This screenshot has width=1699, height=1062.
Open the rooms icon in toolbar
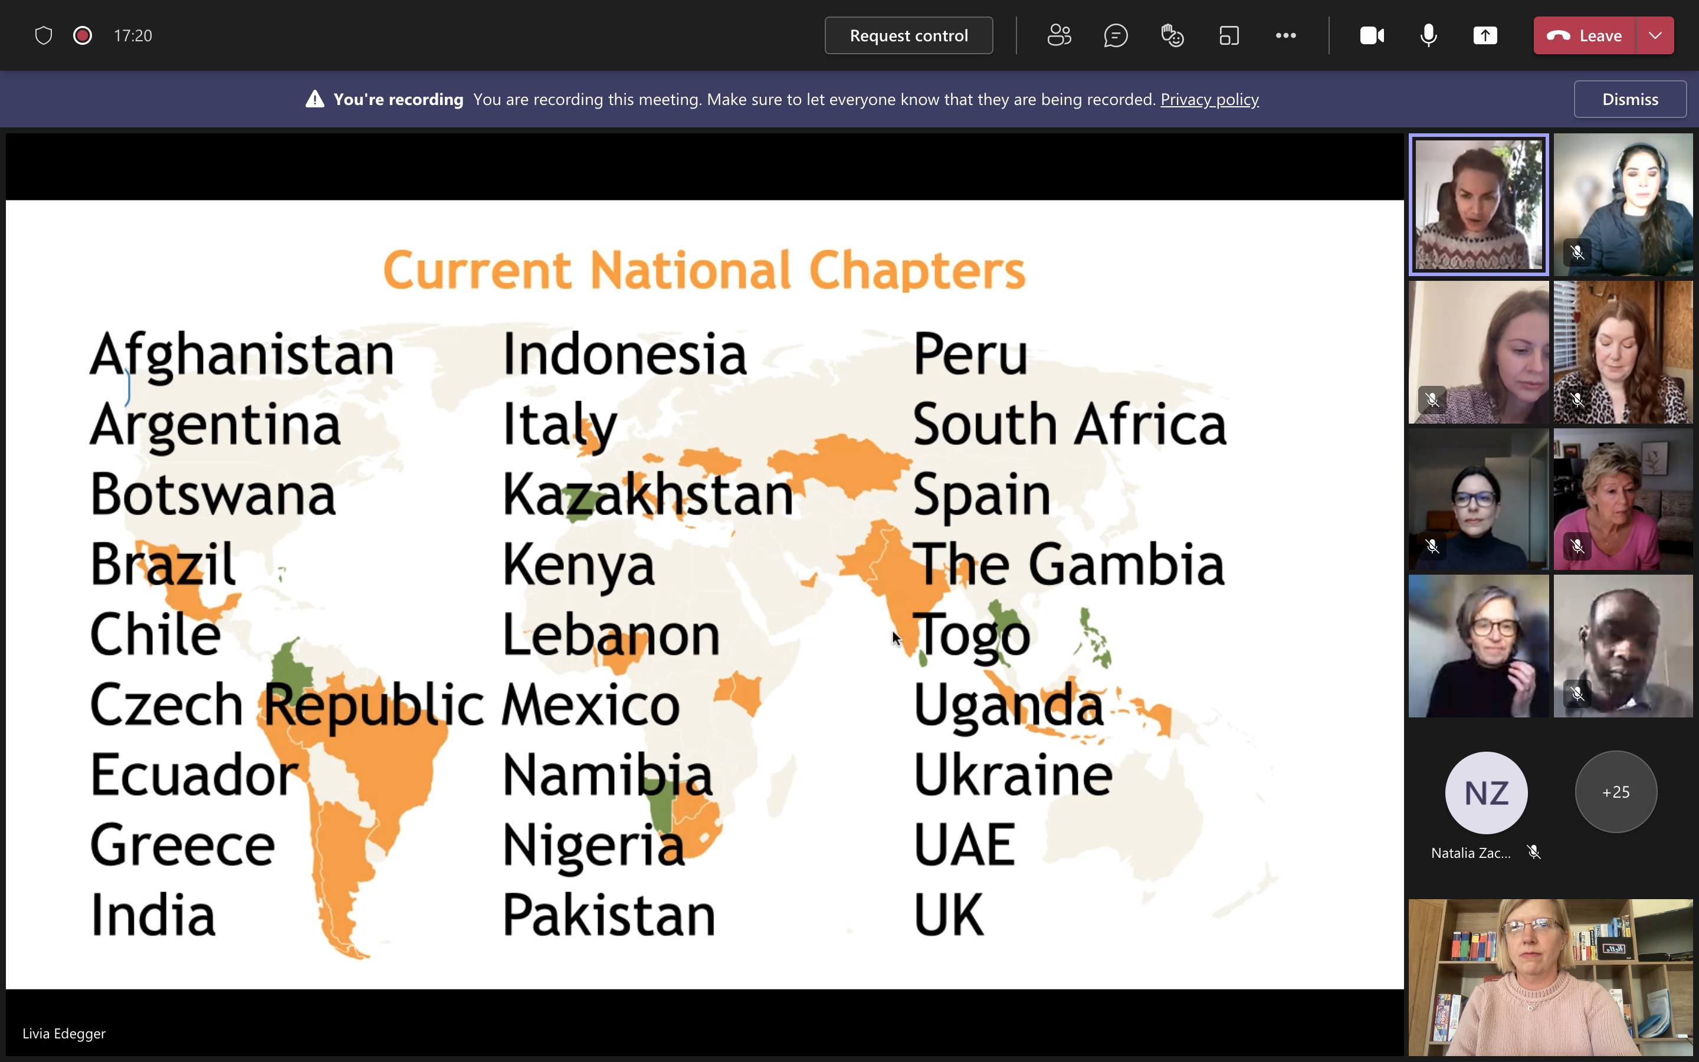1229,35
